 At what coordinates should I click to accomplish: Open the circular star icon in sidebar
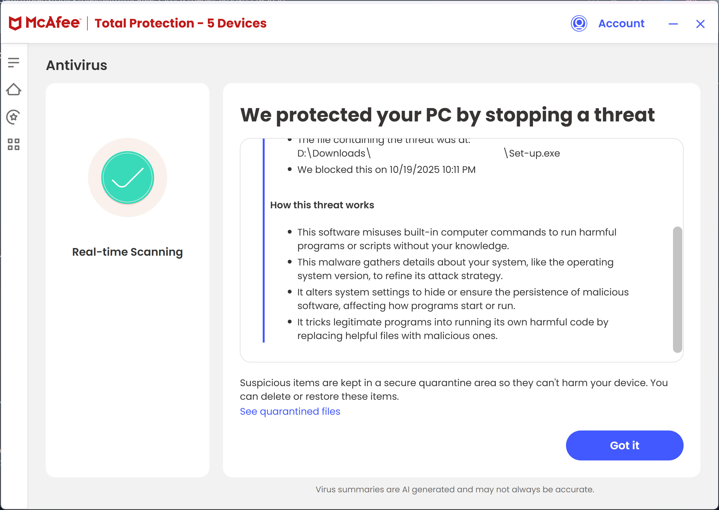[14, 117]
